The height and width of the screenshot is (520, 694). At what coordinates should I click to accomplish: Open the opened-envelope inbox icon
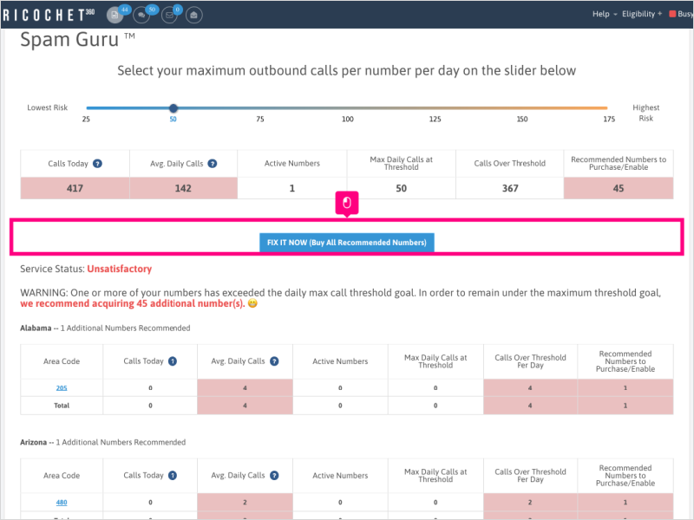[x=193, y=15]
